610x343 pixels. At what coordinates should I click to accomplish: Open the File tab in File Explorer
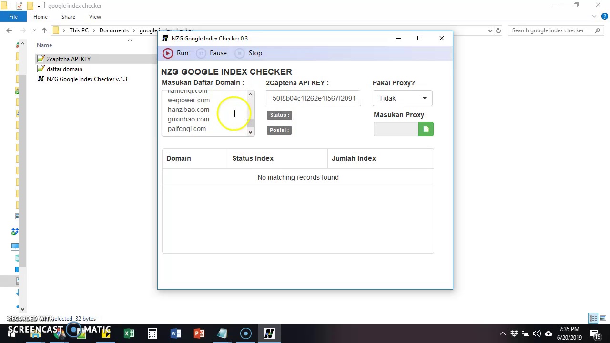(x=13, y=17)
